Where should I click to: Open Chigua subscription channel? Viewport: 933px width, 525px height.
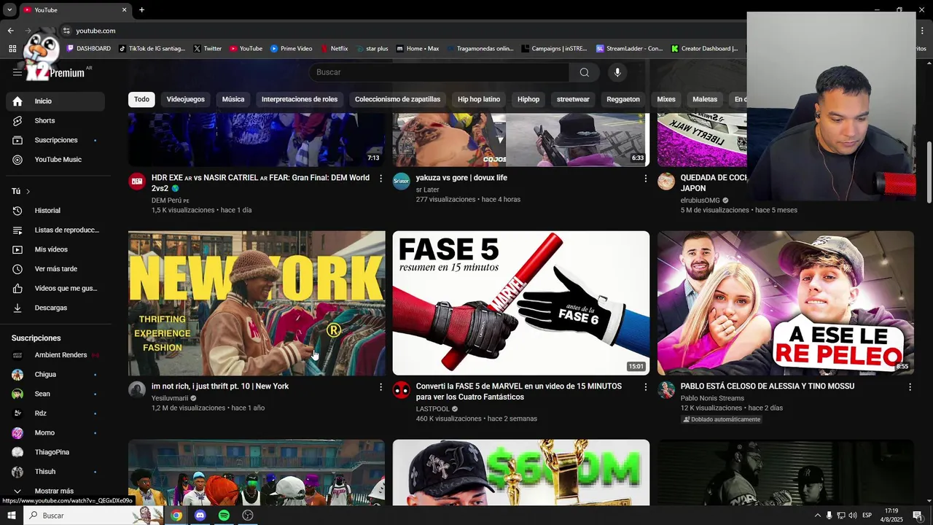tap(55, 375)
